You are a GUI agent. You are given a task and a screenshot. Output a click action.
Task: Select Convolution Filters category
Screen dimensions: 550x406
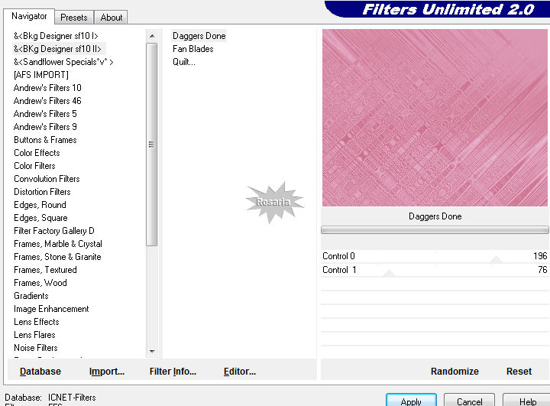(x=47, y=179)
